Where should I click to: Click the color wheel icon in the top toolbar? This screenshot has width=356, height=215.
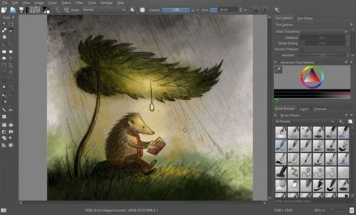coord(142,10)
